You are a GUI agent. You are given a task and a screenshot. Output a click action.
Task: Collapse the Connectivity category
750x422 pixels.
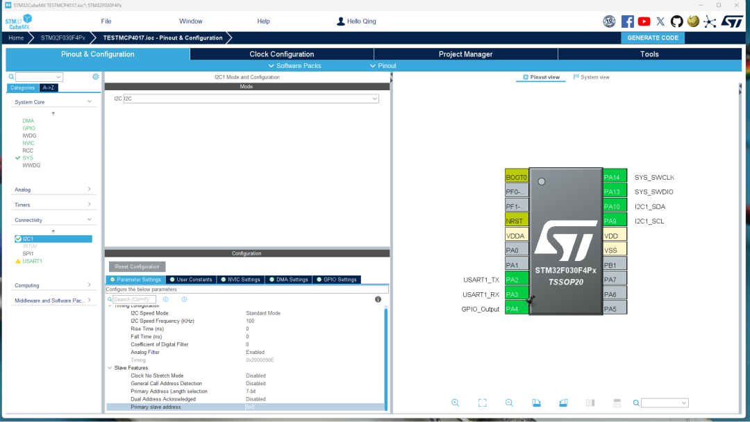click(89, 220)
